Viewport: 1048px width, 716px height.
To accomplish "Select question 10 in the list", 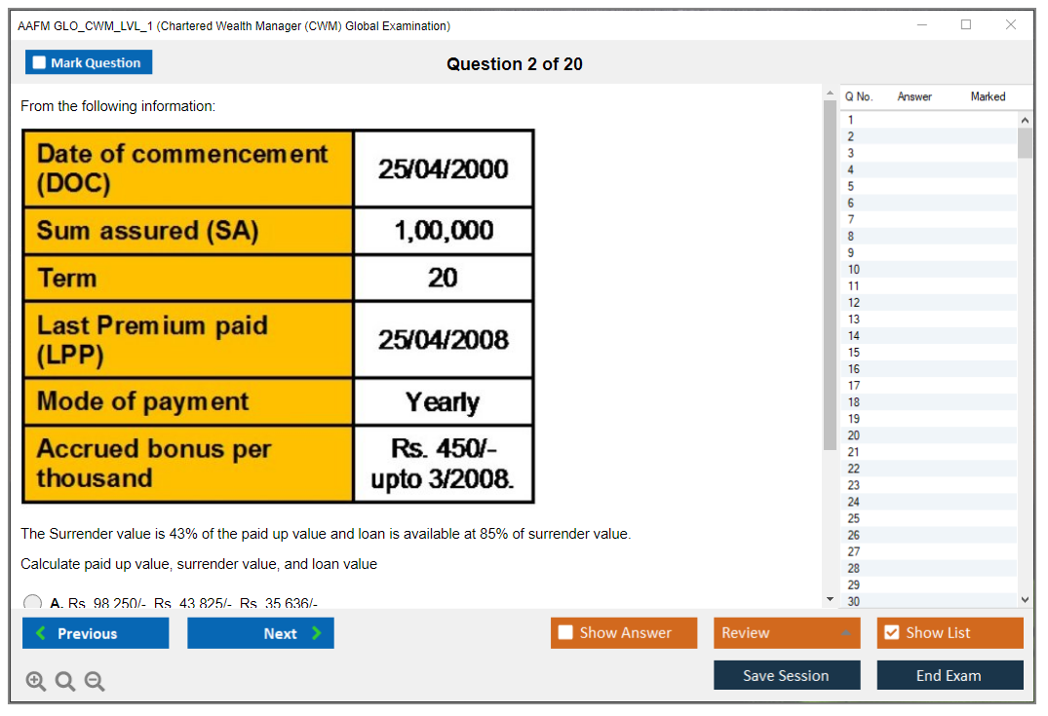I will pyautogui.click(x=854, y=270).
